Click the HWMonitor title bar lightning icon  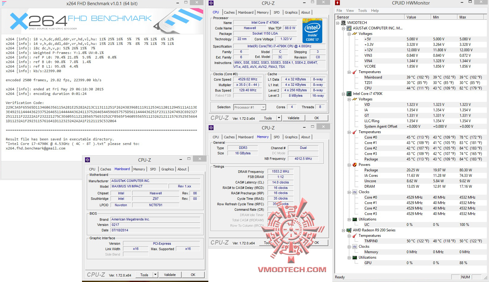pyautogui.click(x=337, y=3)
